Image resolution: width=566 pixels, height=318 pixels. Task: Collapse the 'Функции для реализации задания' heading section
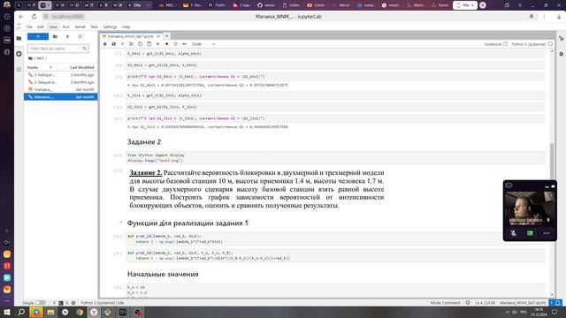(x=121, y=223)
